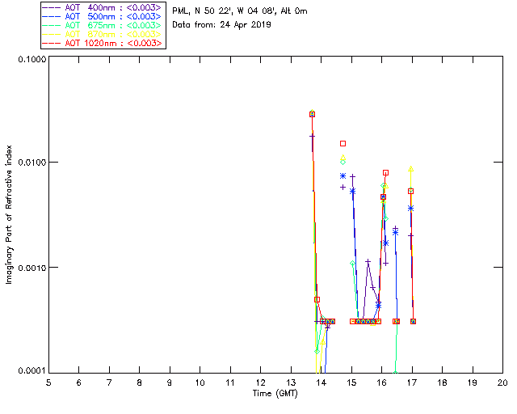This screenshot has height=414, width=517.
Task: Click the isolated purple plus marker near 14.7 GMT
Action: [343, 187]
